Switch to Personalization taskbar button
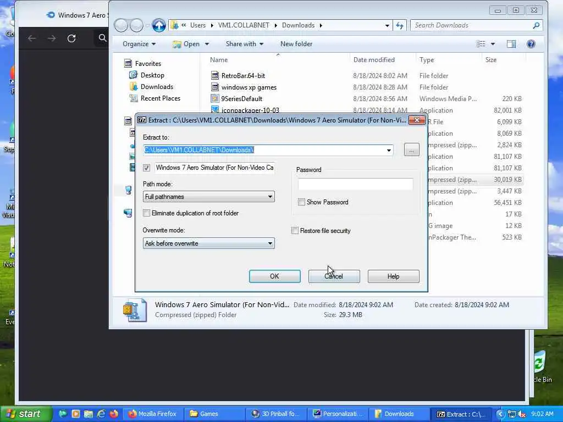This screenshot has height=422, width=563. 338,414
